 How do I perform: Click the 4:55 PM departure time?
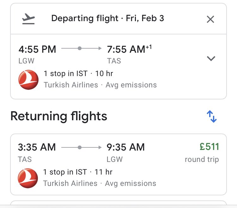coord(37,49)
